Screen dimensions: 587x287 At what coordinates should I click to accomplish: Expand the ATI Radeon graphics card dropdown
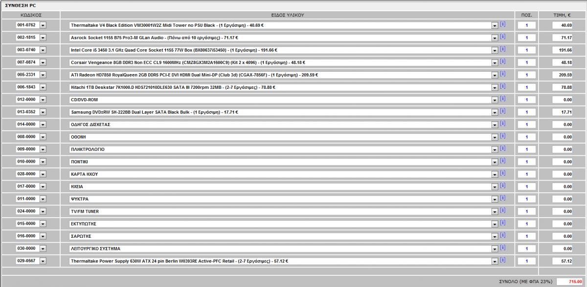pos(495,75)
